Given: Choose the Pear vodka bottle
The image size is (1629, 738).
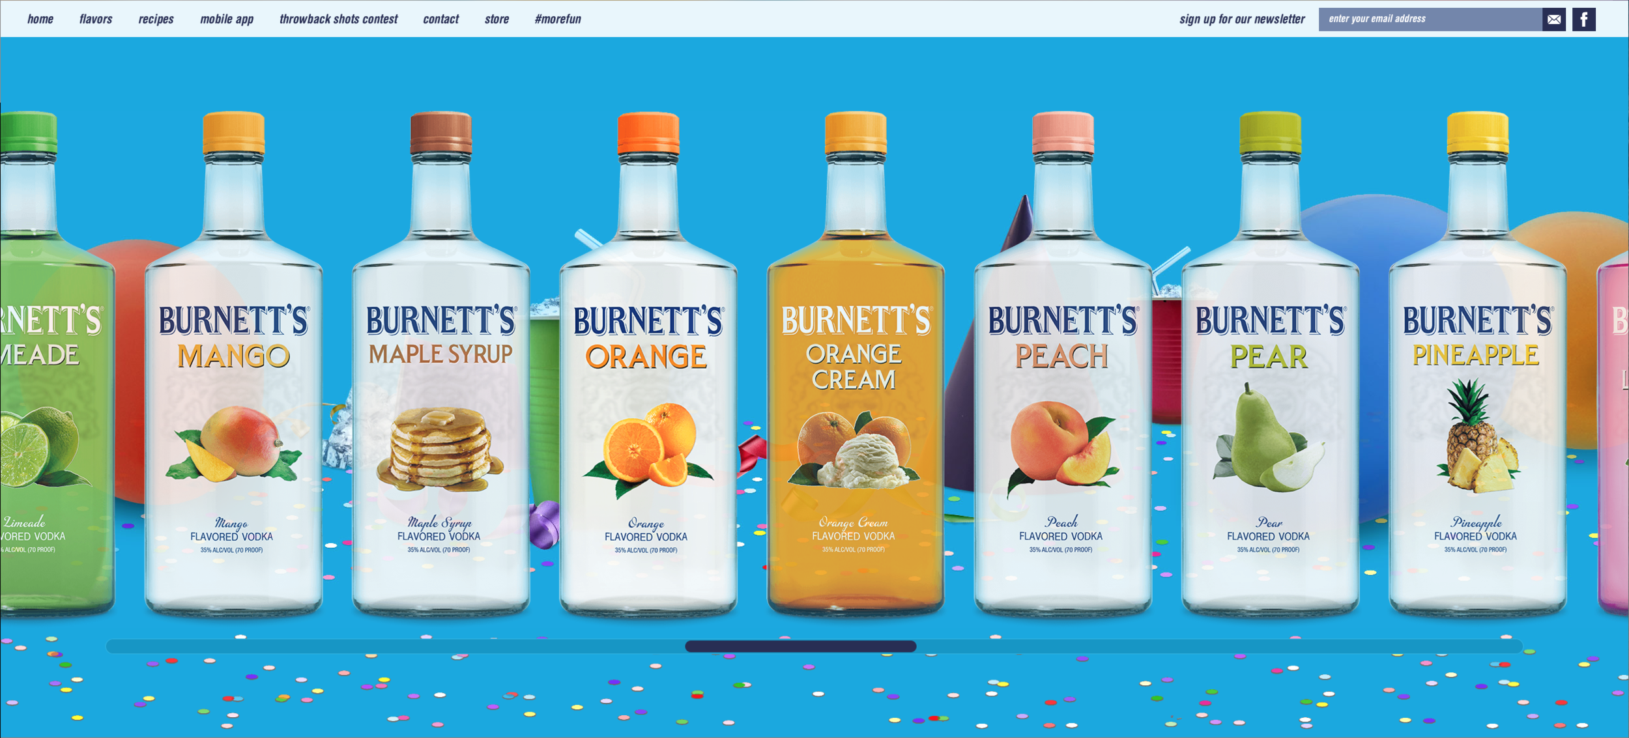Looking at the screenshot, I should [1269, 363].
